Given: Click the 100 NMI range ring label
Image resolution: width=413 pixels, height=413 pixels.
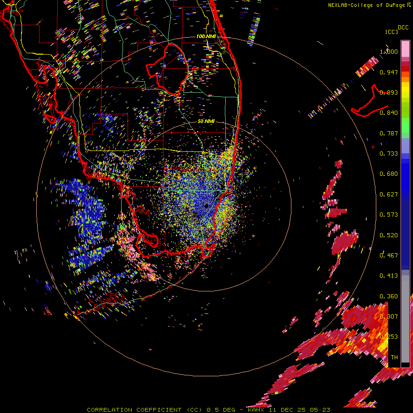Looking at the screenshot, I should [206, 36].
